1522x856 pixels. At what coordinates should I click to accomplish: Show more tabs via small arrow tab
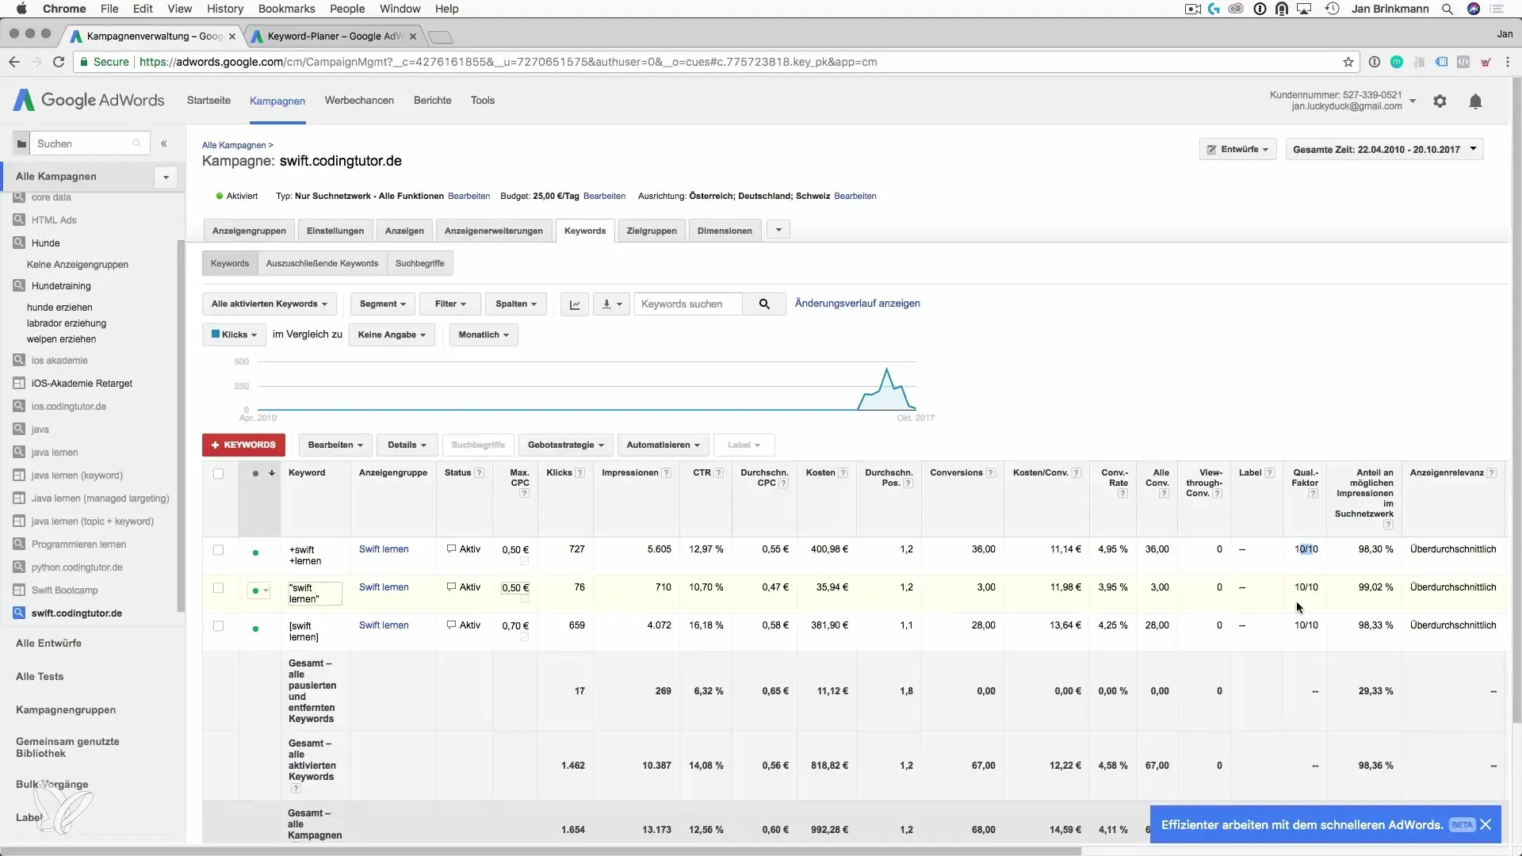778,230
